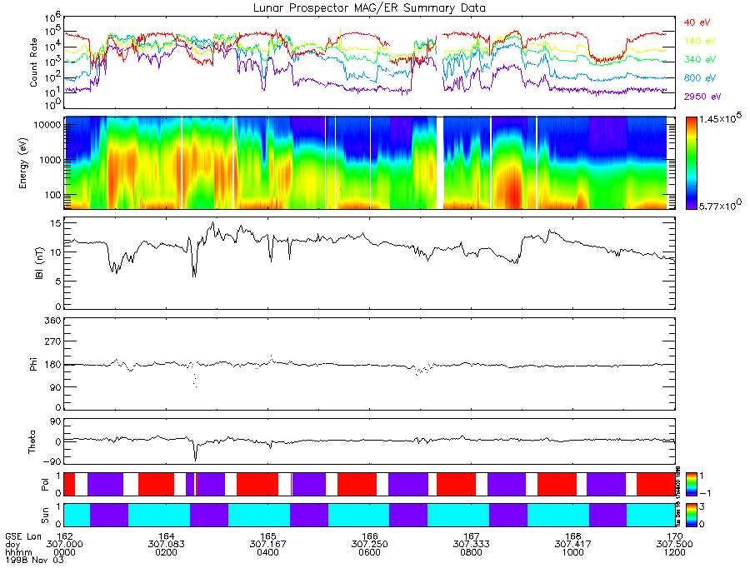The image size is (750, 583).
Task: Click the '|B| (nT)' axis label
Action: point(38,263)
